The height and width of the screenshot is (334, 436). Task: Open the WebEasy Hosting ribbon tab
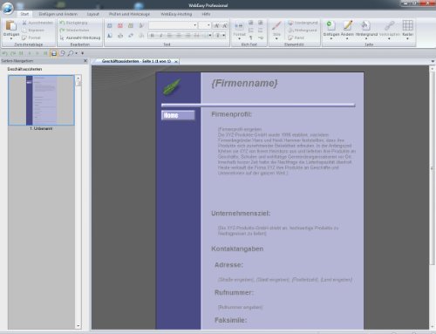pos(176,14)
